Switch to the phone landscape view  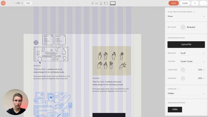[97, 3]
